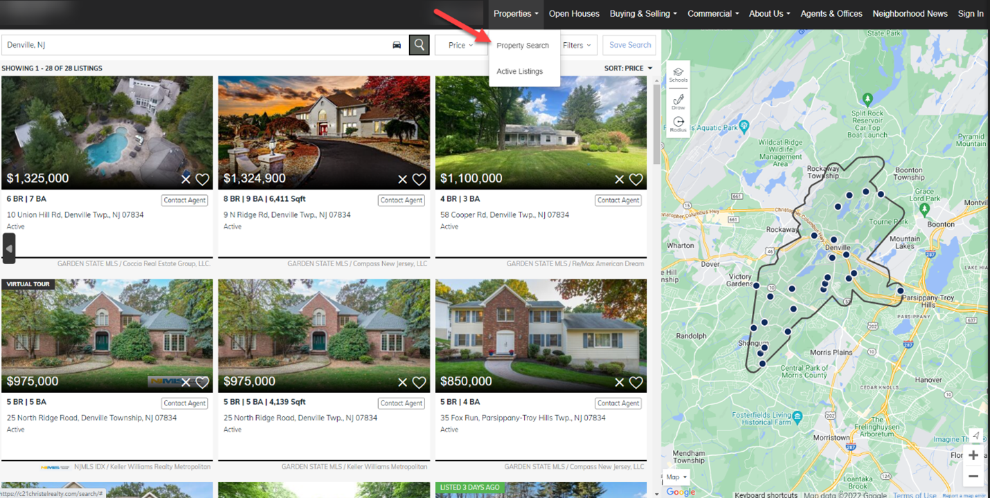Select the Radius map tool

coord(678,123)
